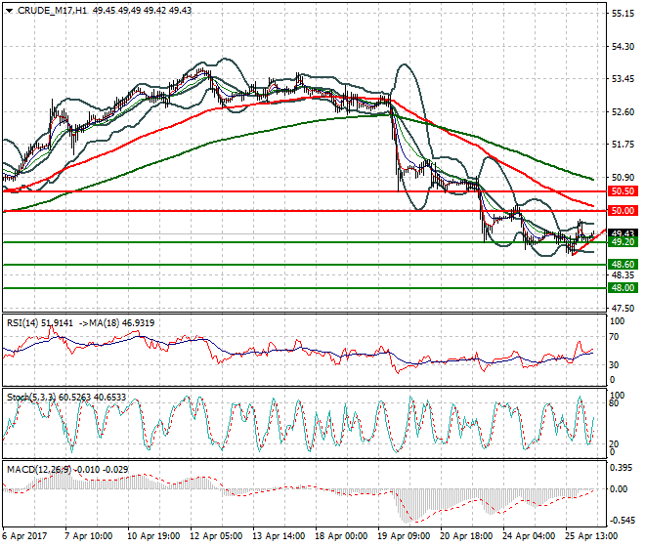The height and width of the screenshot is (547, 645).
Task: Click the 6 Apr 2017 date label
Action: tap(24, 536)
